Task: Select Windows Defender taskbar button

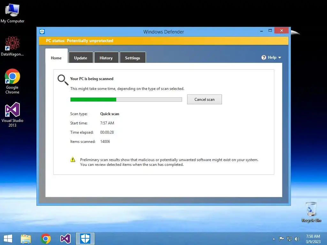Action: click(85, 239)
